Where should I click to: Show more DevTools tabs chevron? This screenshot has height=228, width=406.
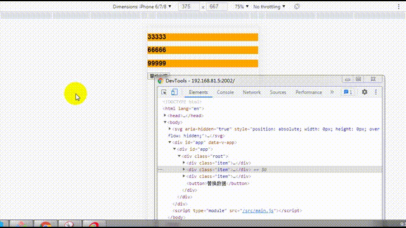click(x=332, y=92)
